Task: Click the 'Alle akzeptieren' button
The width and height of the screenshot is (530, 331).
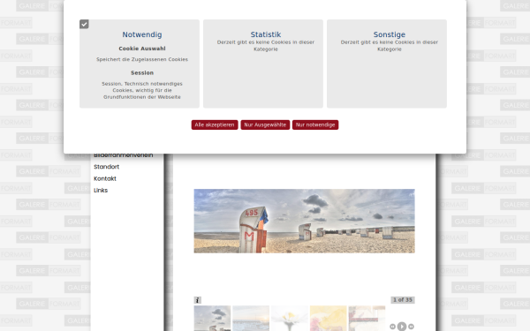Action: pos(215,125)
